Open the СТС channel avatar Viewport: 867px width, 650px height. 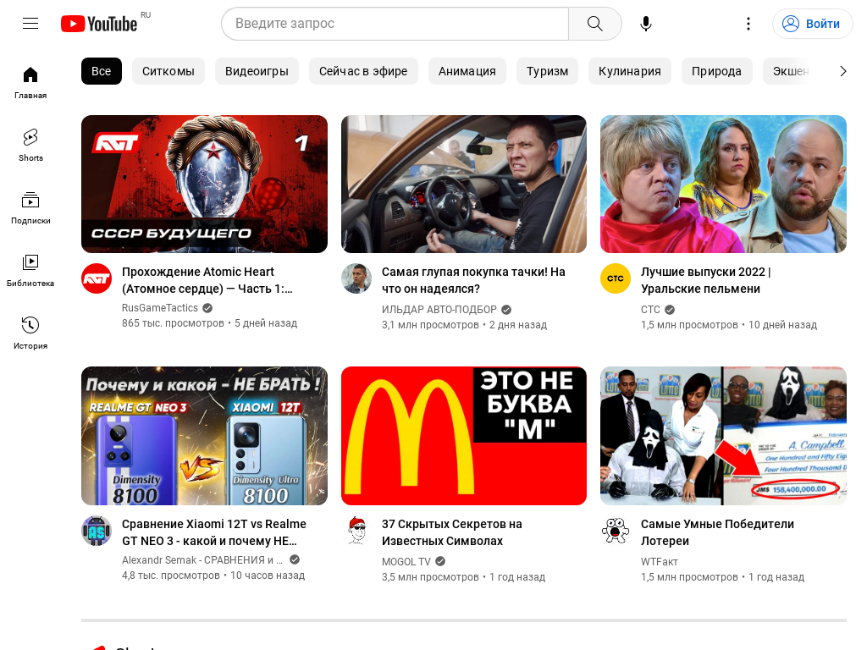(x=616, y=278)
